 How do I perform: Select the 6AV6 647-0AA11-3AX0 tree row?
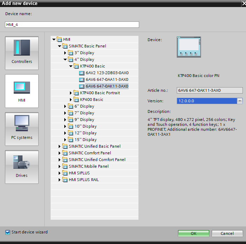pyautogui.click(x=95, y=79)
